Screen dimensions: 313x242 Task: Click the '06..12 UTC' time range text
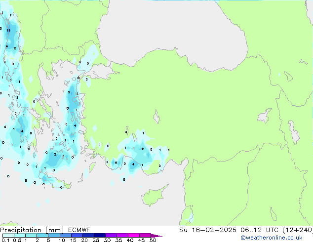pos(259,230)
